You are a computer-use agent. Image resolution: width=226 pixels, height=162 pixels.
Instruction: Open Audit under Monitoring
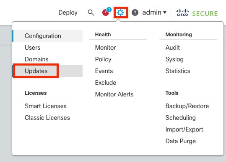(172, 48)
